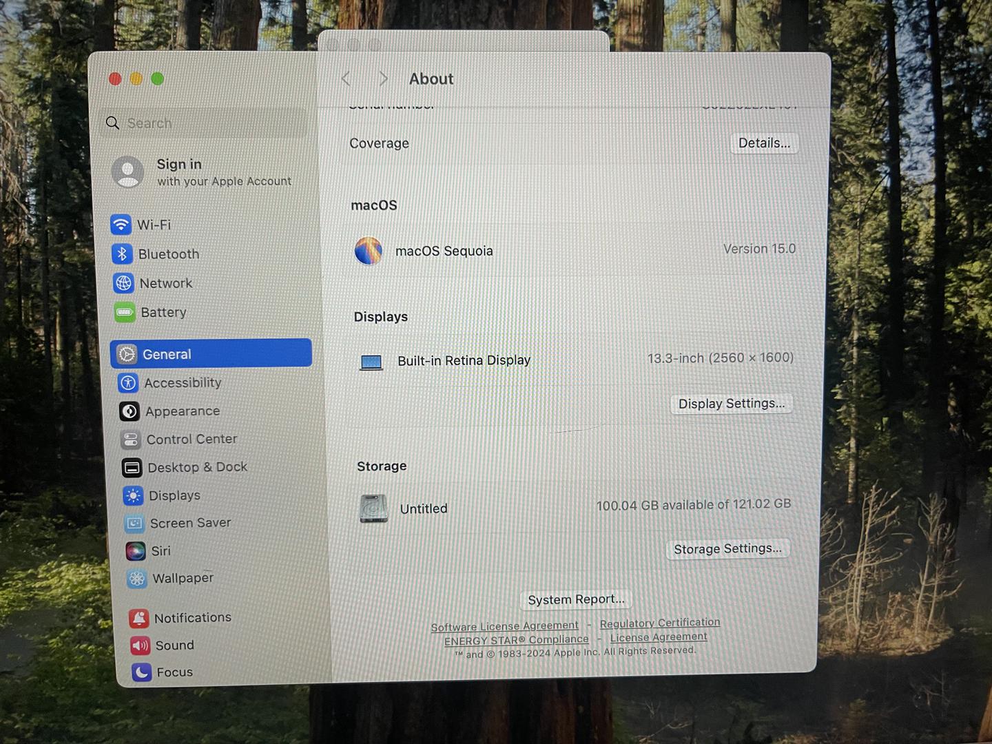
Task: Open the Regulatory Certification link
Action: [660, 623]
